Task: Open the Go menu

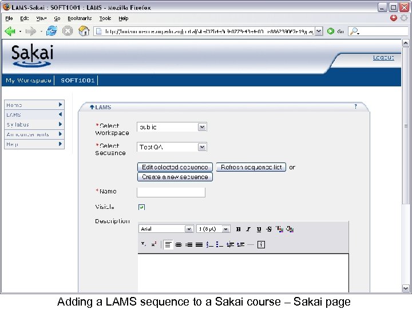Action: (57, 18)
